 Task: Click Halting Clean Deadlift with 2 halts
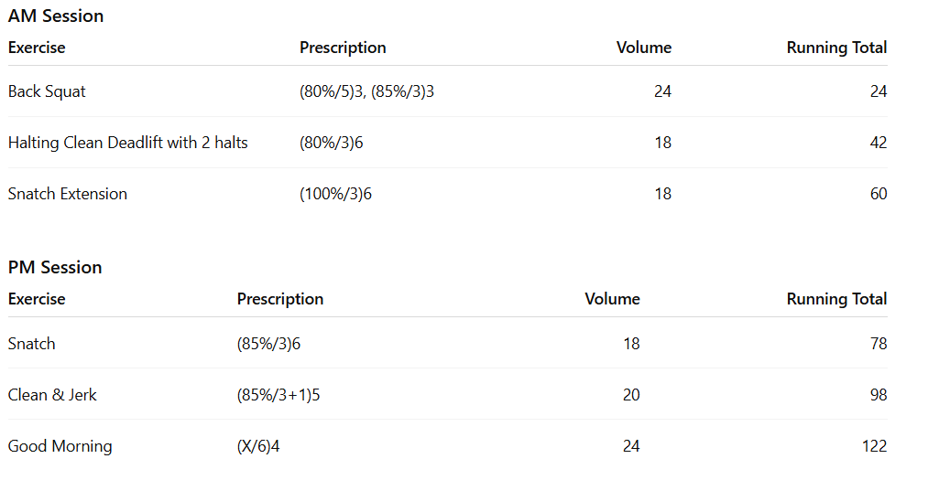pyautogui.click(x=127, y=143)
